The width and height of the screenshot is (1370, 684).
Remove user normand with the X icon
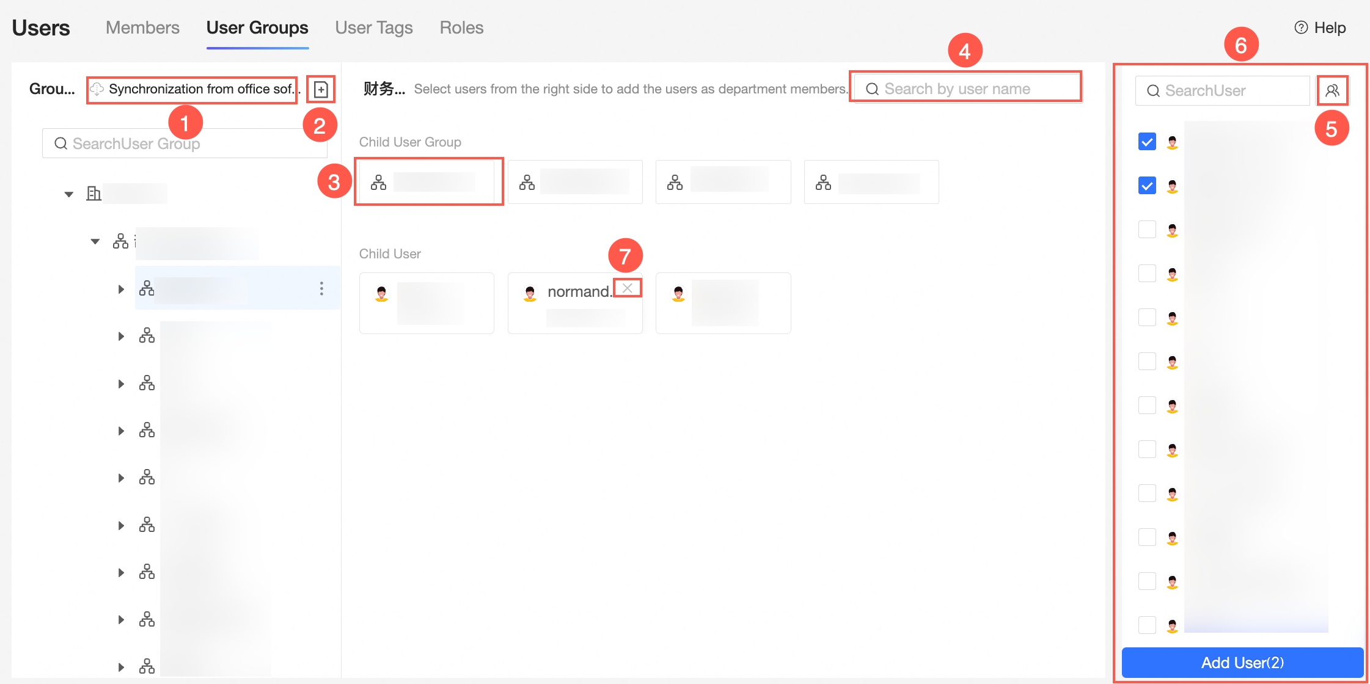627,288
